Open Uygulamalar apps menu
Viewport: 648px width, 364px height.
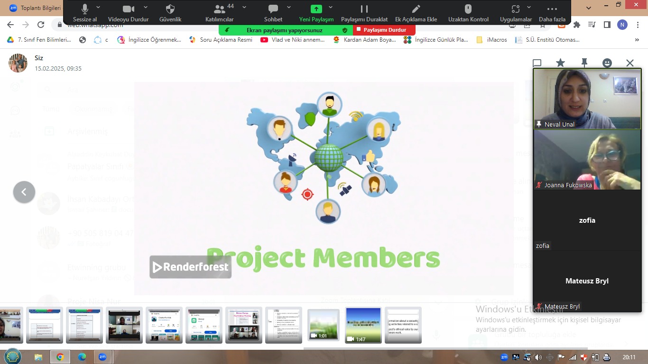[x=516, y=13]
